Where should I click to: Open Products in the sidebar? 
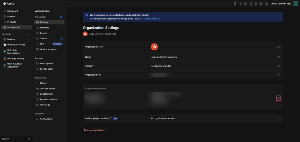coord(16,22)
